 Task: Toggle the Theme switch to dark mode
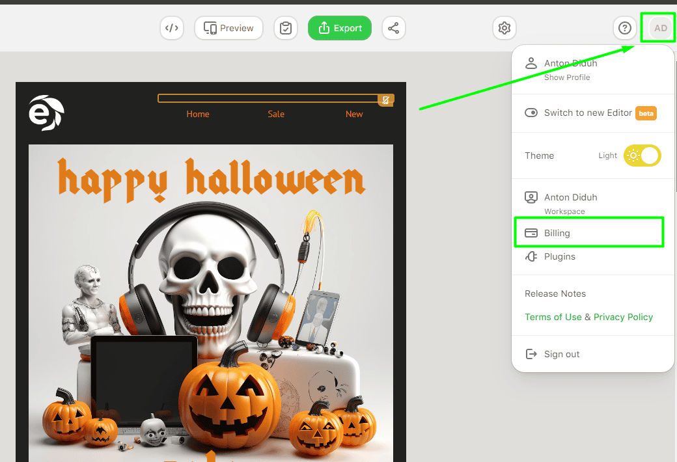(642, 156)
